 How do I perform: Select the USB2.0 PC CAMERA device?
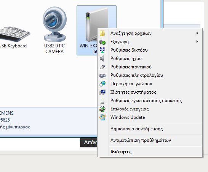pyautogui.click(x=54, y=30)
